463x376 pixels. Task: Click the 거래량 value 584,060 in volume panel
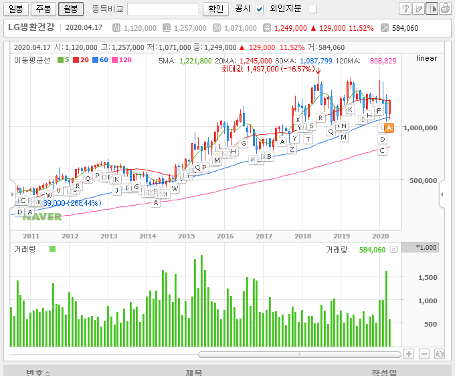pyautogui.click(x=372, y=250)
